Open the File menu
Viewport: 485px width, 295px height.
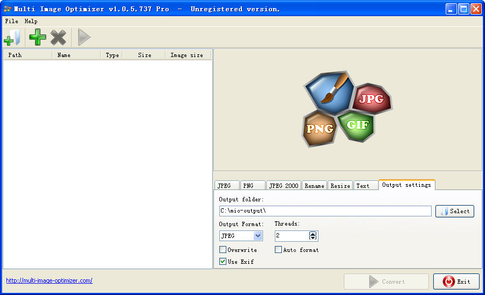click(11, 21)
